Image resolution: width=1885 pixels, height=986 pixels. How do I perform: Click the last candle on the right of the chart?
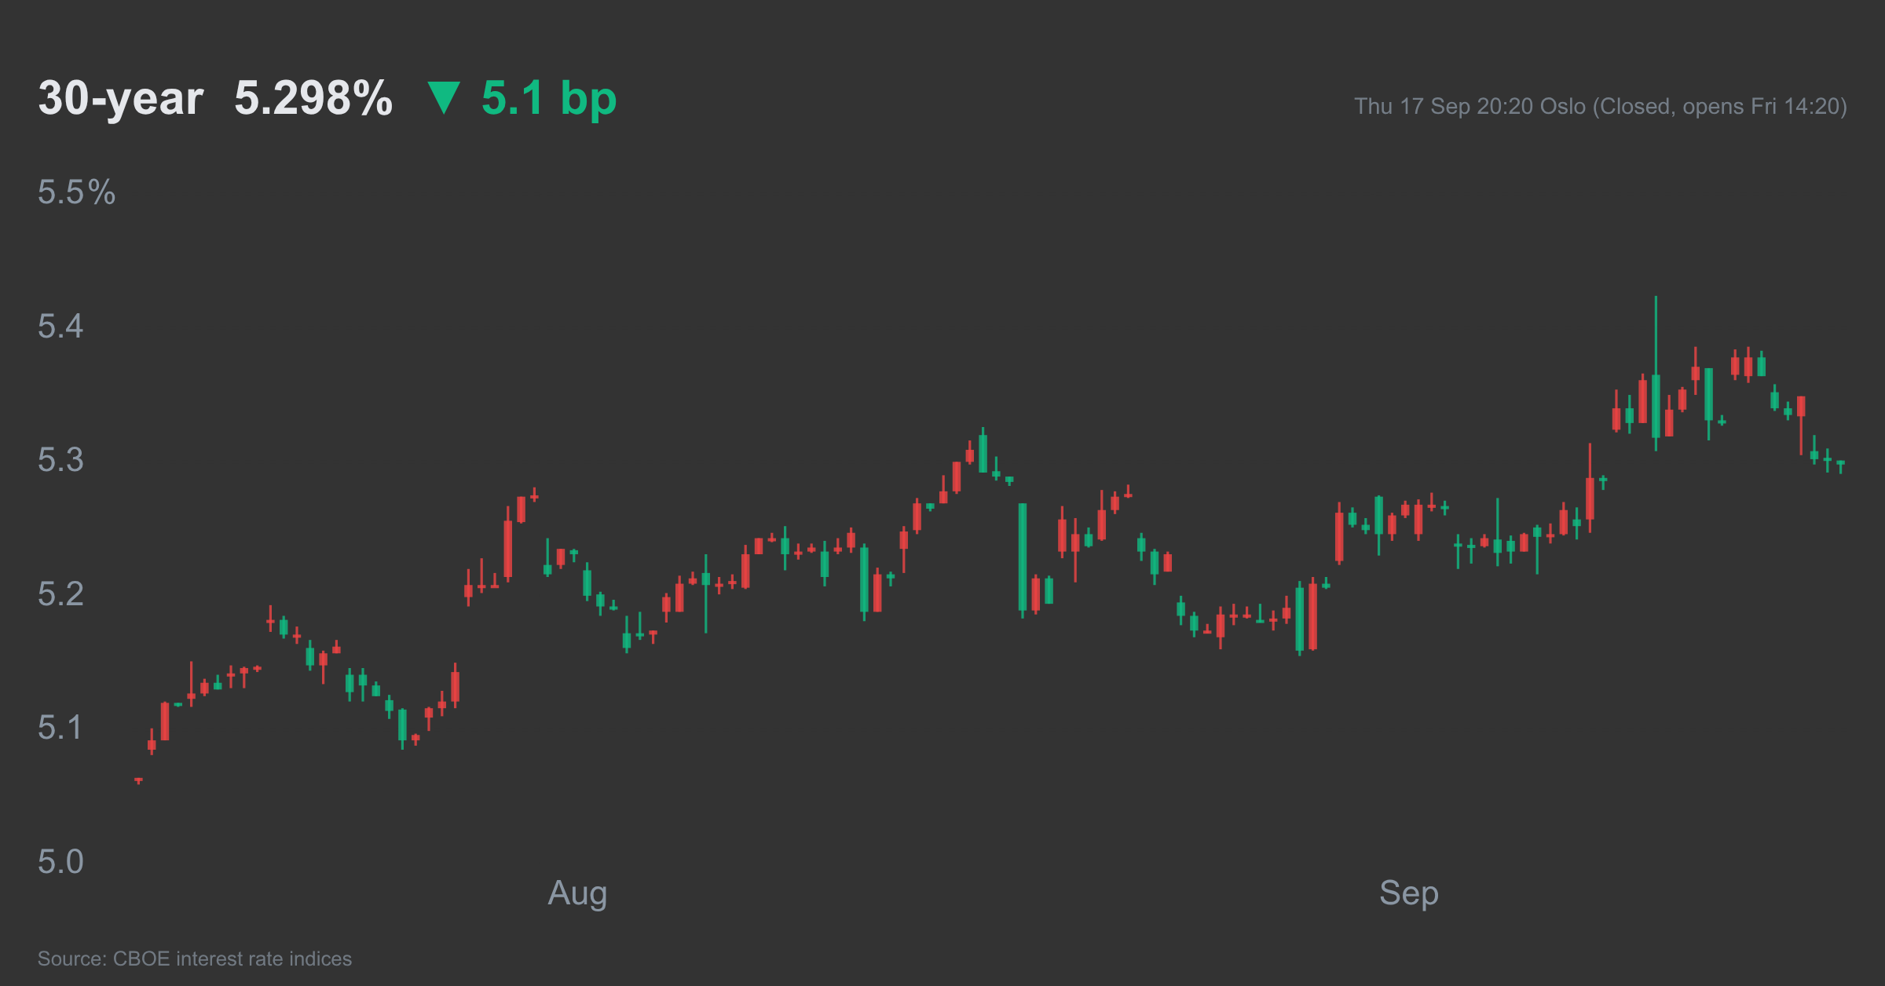(x=1840, y=466)
